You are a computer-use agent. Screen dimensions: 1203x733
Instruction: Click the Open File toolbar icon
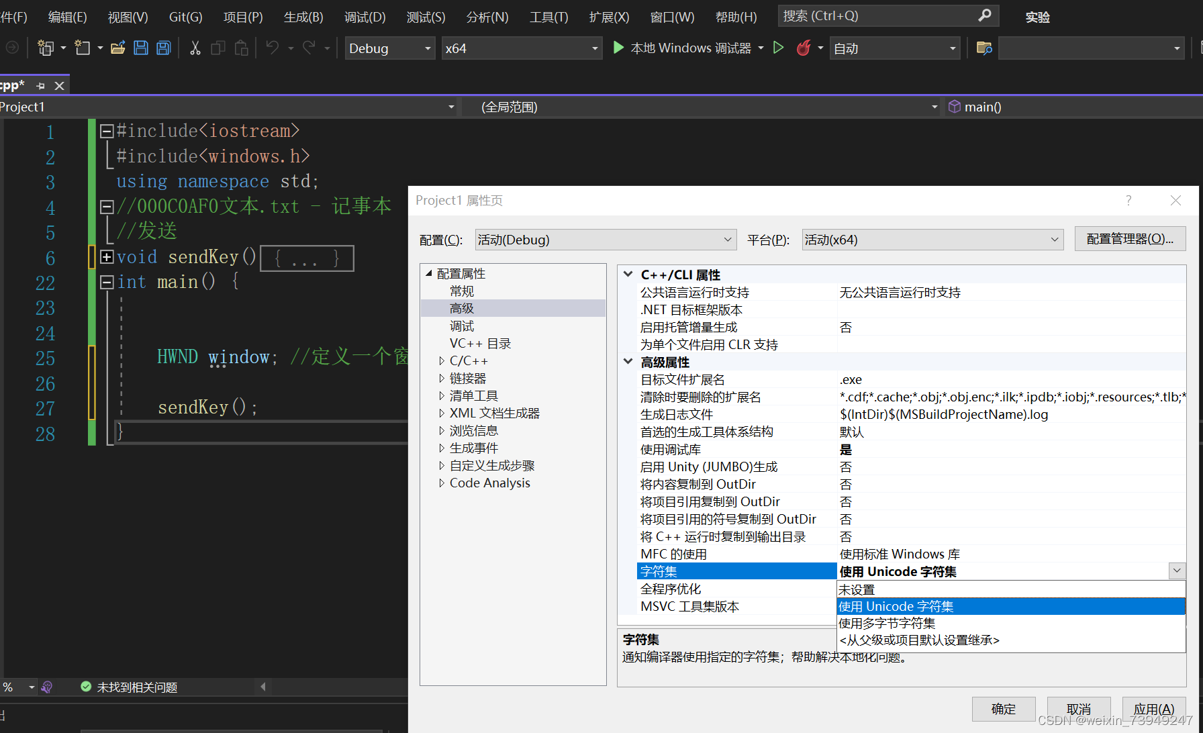(x=117, y=48)
